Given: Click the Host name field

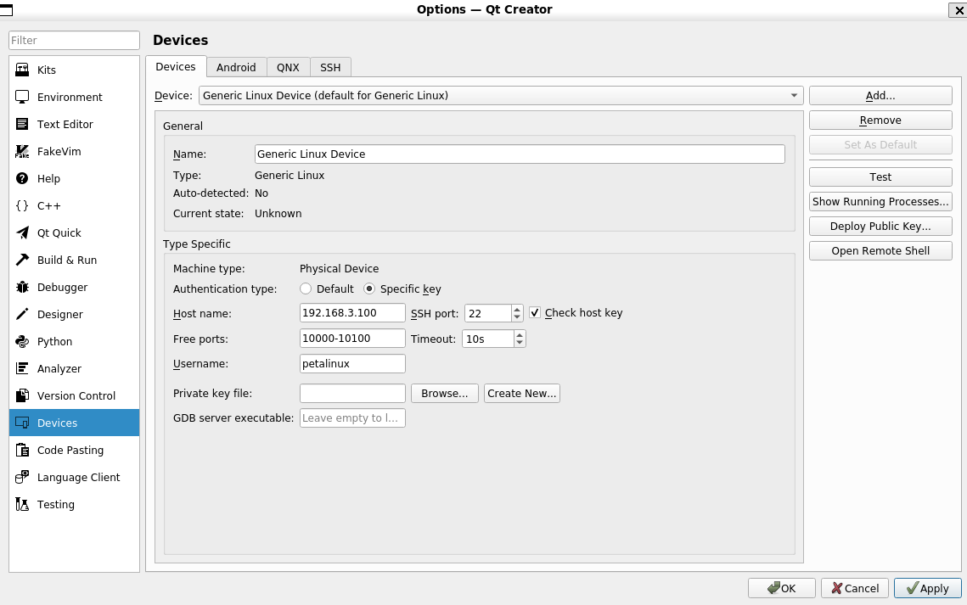Looking at the screenshot, I should point(352,312).
